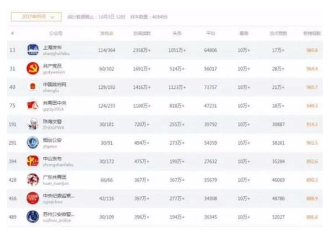The height and width of the screenshot is (232, 332).
Task: Click the 818万+ headline reads value
Action: (x=177, y=106)
